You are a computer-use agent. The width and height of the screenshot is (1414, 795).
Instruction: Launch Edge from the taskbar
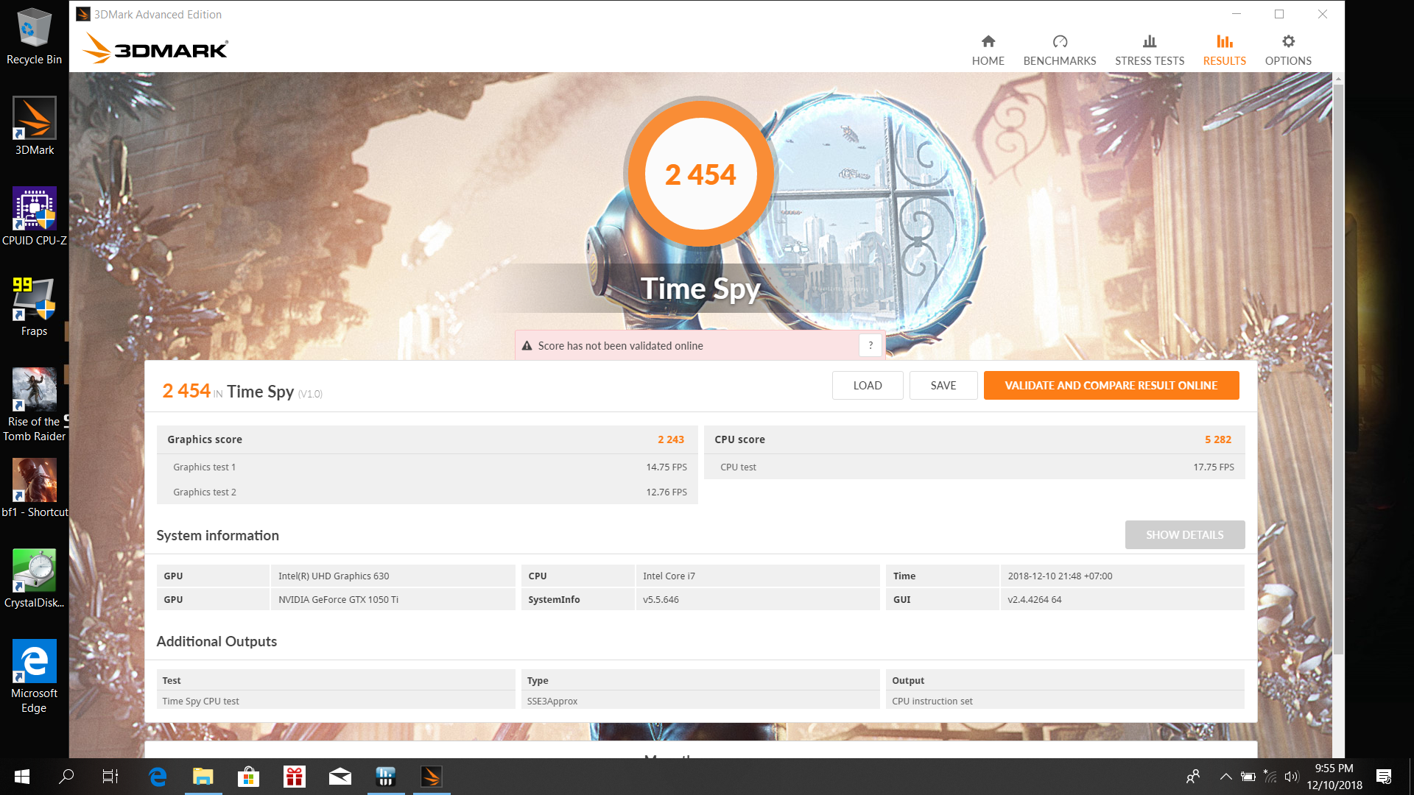click(158, 777)
